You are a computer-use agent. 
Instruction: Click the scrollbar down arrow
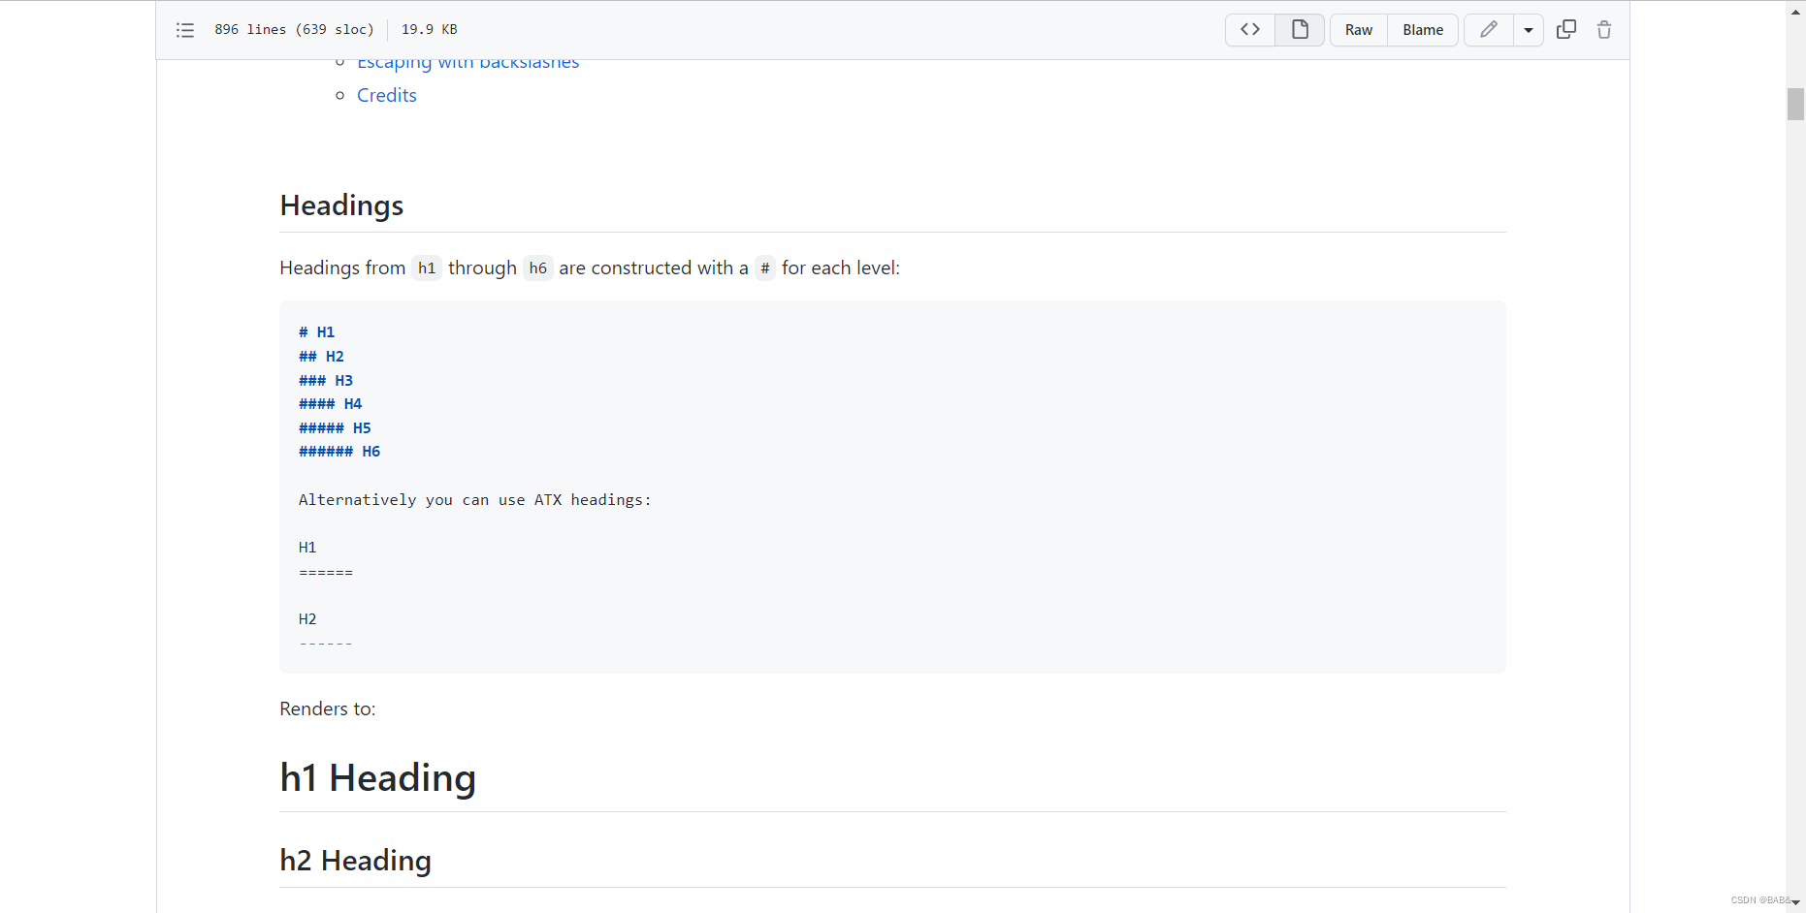pos(1795,902)
